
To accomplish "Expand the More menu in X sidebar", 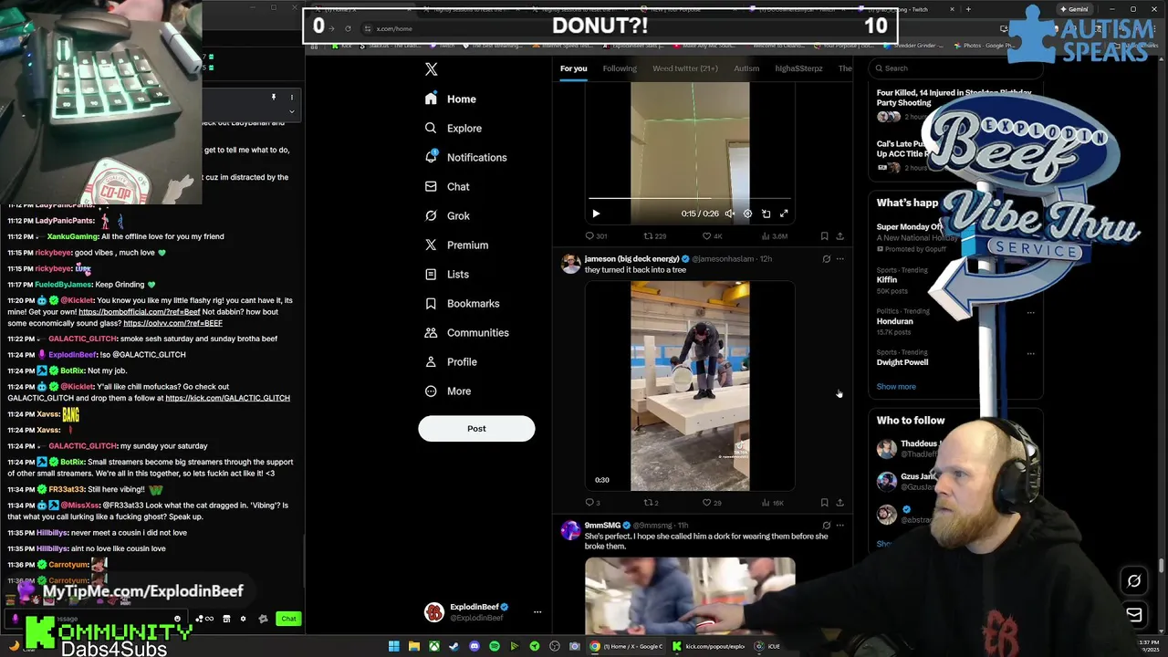I will coord(448,391).
